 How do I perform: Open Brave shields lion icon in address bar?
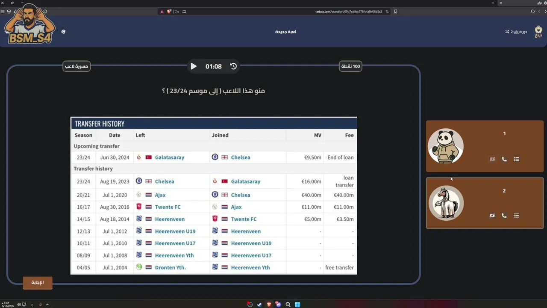click(x=169, y=12)
